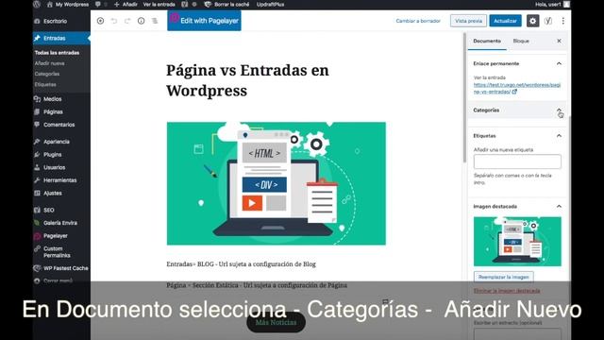Click the undo arrow in editor toolbar
This screenshot has height=340, width=604.
coord(114,21)
